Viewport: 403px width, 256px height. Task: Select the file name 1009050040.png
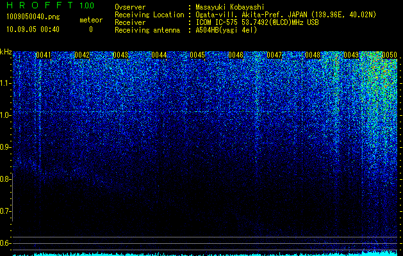[x=33, y=17]
